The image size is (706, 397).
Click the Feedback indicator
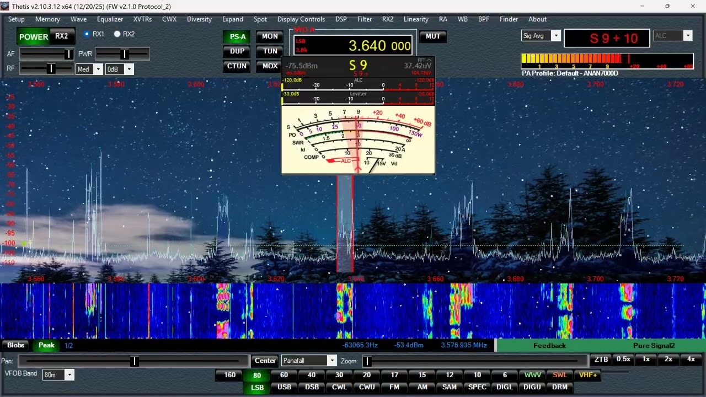pyautogui.click(x=549, y=346)
